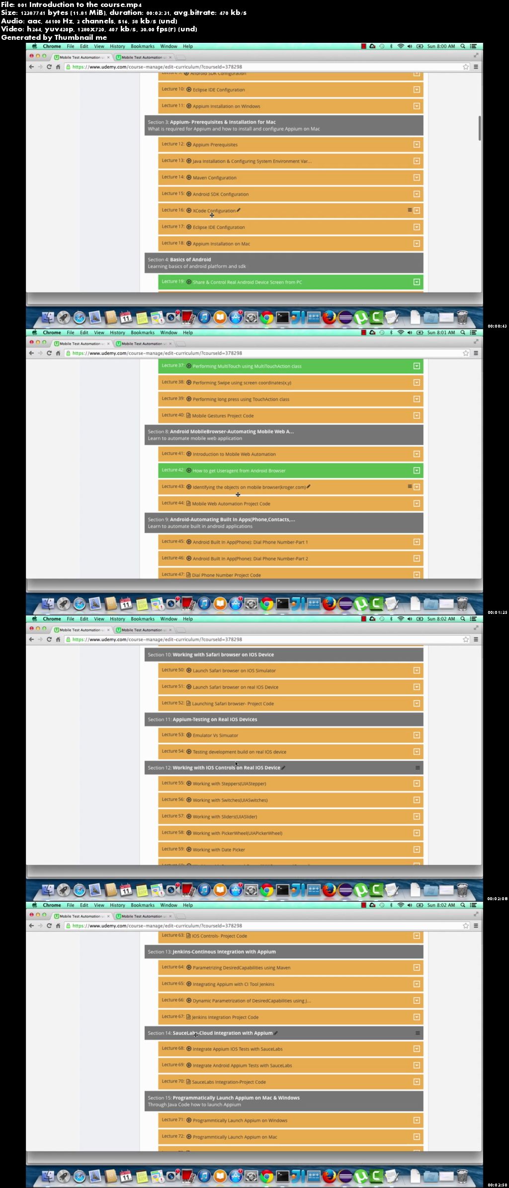Expand Lecture 66 Dynamic Parametrization row

pyautogui.click(x=417, y=1000)
